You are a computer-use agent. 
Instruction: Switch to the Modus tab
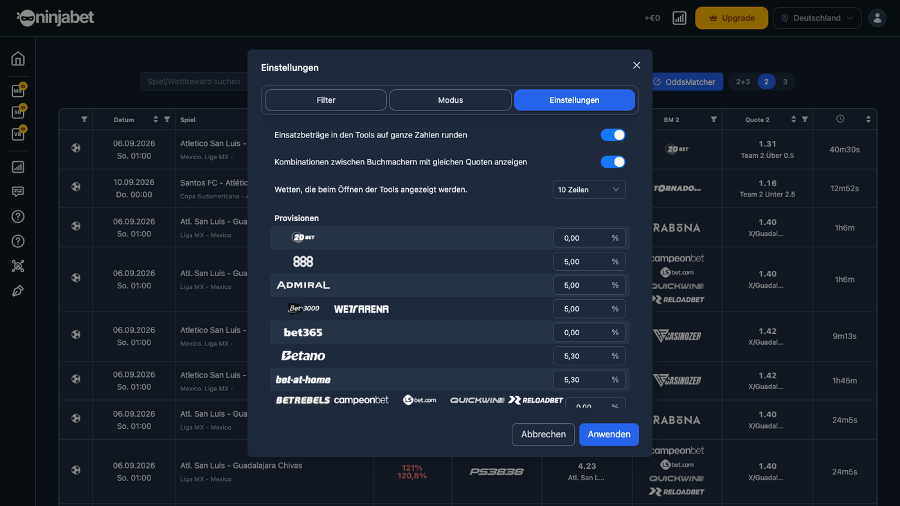[x=451, y=100]
